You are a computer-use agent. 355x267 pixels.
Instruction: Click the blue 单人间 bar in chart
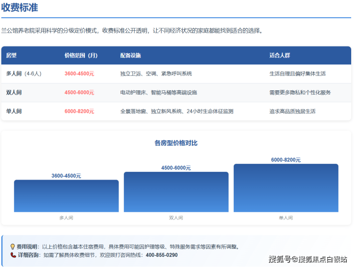[286, 188]
